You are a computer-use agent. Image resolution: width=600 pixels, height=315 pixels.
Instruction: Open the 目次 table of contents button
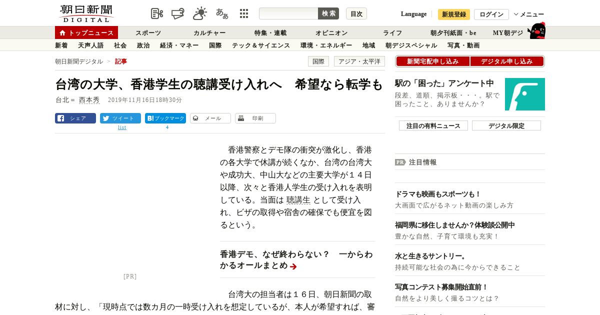[356, 13]
